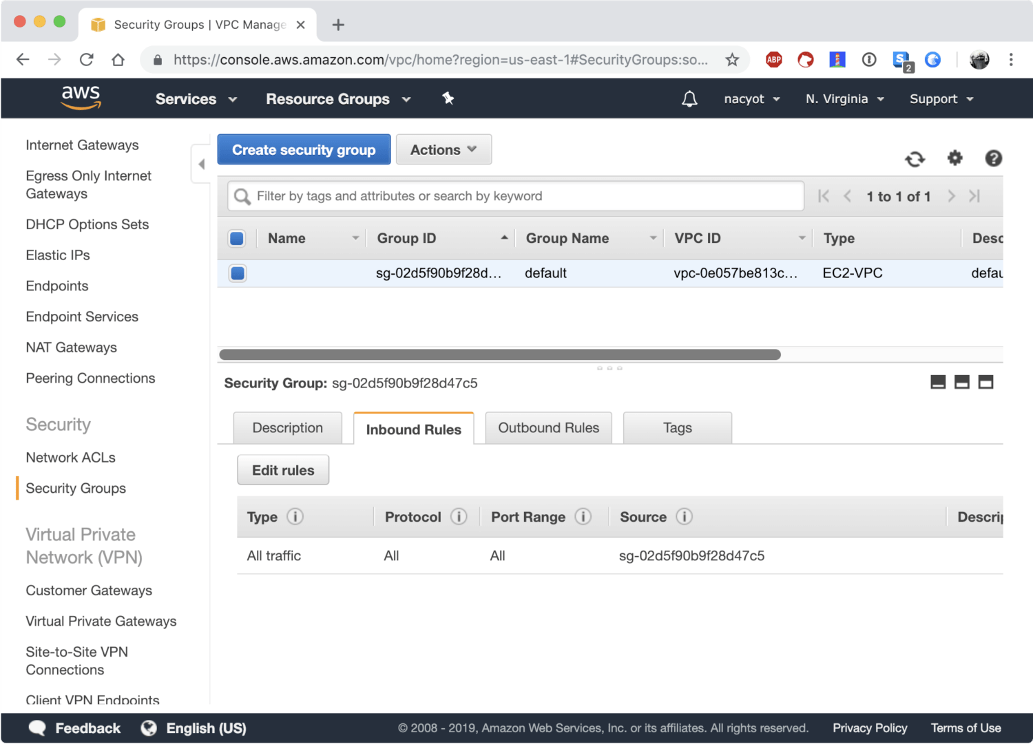Open the Services dropdown menu
The width and height of the screenshot is (1033, 744).
(x=196, y=99)
